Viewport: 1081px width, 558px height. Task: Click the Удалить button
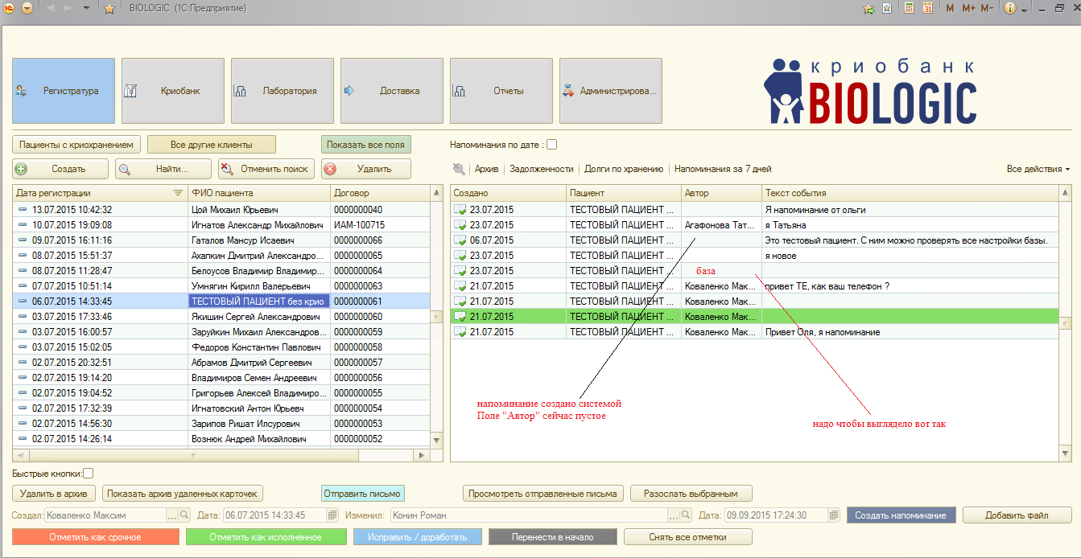coord(366,169)
